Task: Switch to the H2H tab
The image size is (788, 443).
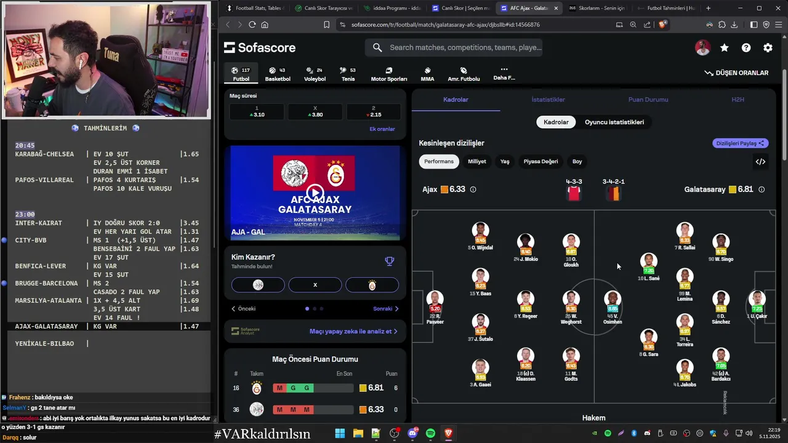Action: point(738,100)
